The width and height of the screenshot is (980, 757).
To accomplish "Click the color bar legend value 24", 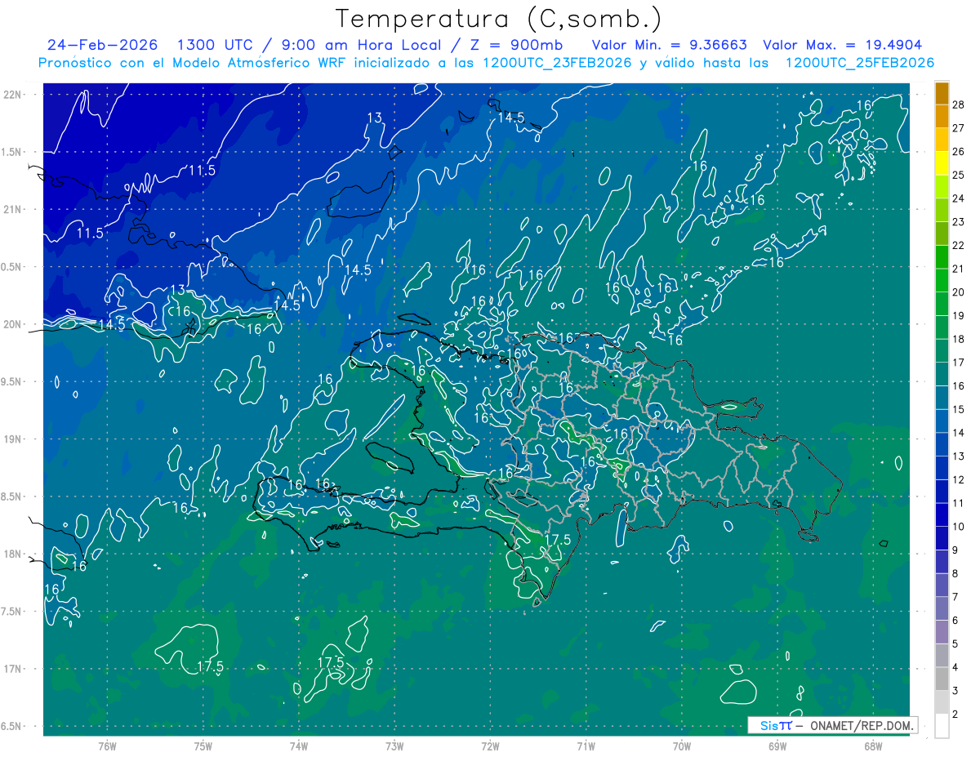I will click(959, 198).
